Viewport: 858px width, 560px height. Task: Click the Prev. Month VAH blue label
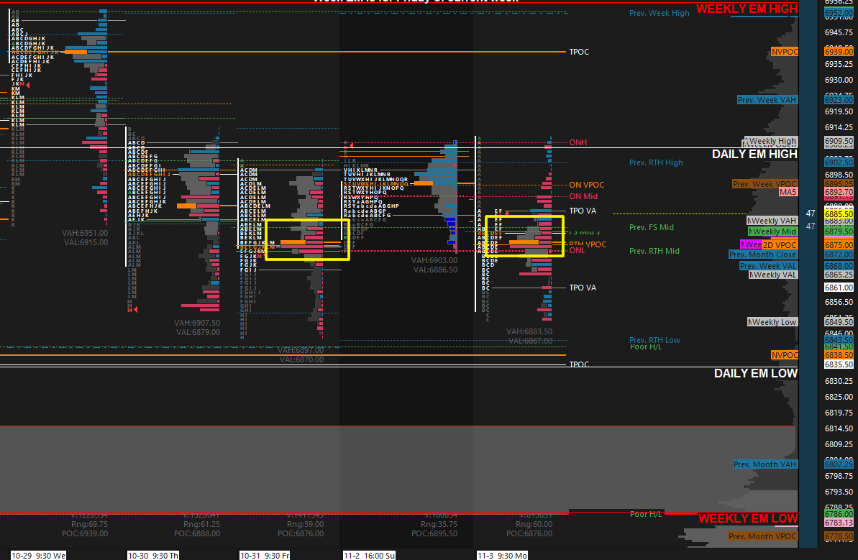tap(765, 464)
